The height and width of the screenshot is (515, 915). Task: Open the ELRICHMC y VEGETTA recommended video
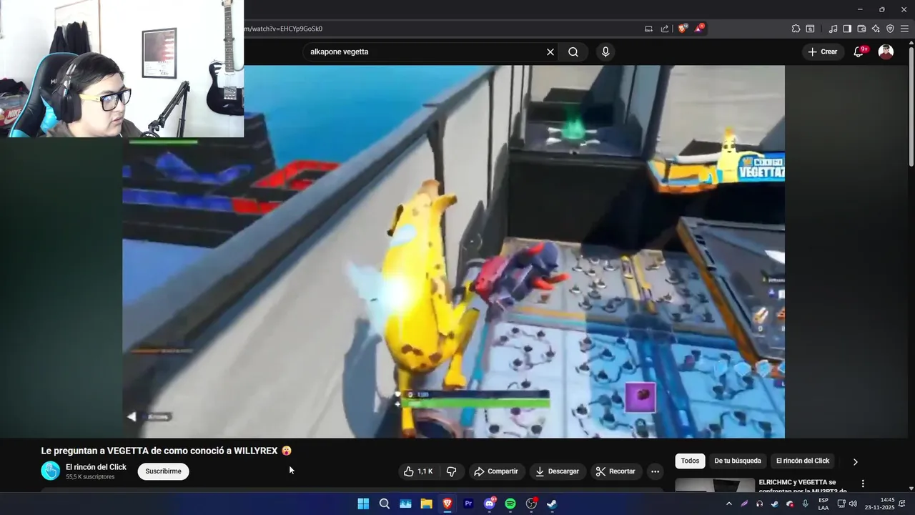[803, 486]
